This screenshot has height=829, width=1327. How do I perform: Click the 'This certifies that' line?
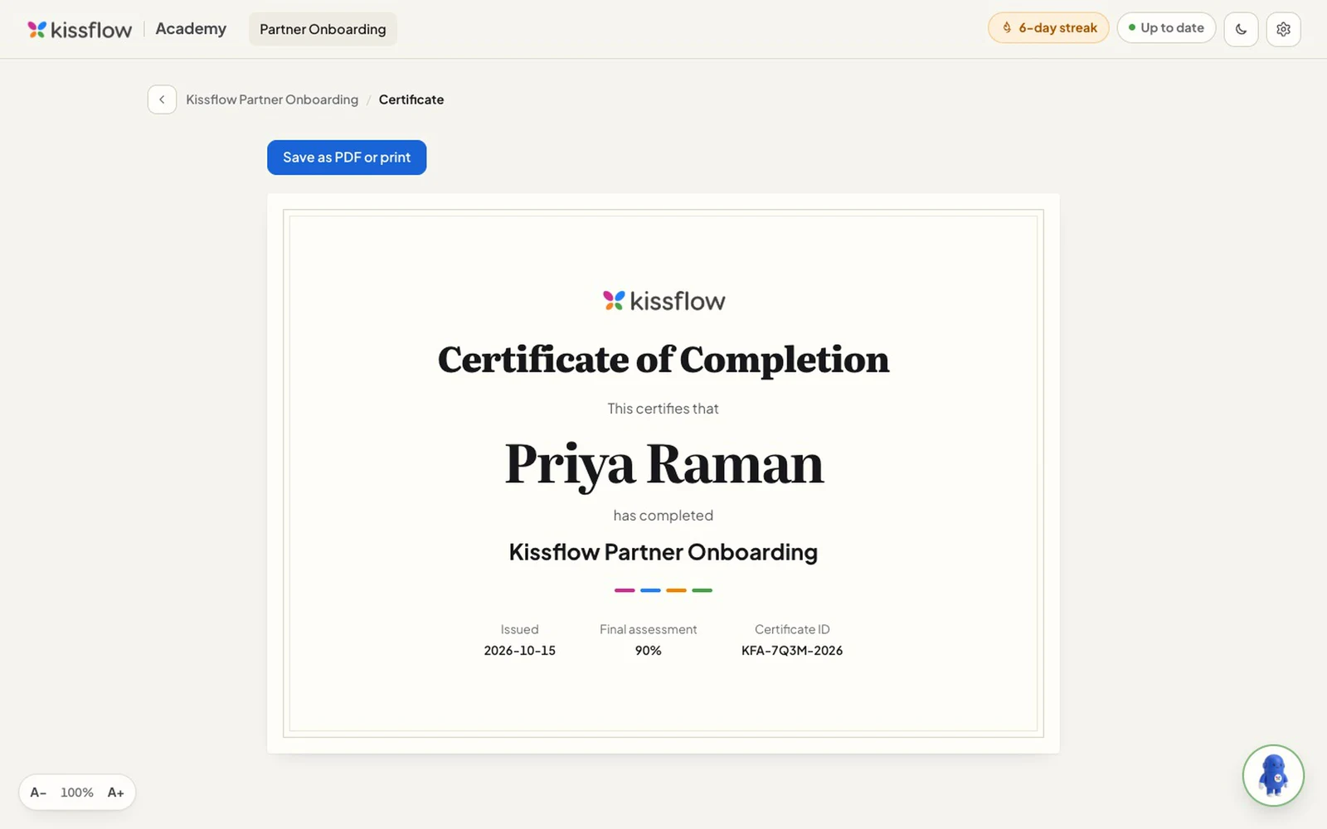tap(663, 409)
